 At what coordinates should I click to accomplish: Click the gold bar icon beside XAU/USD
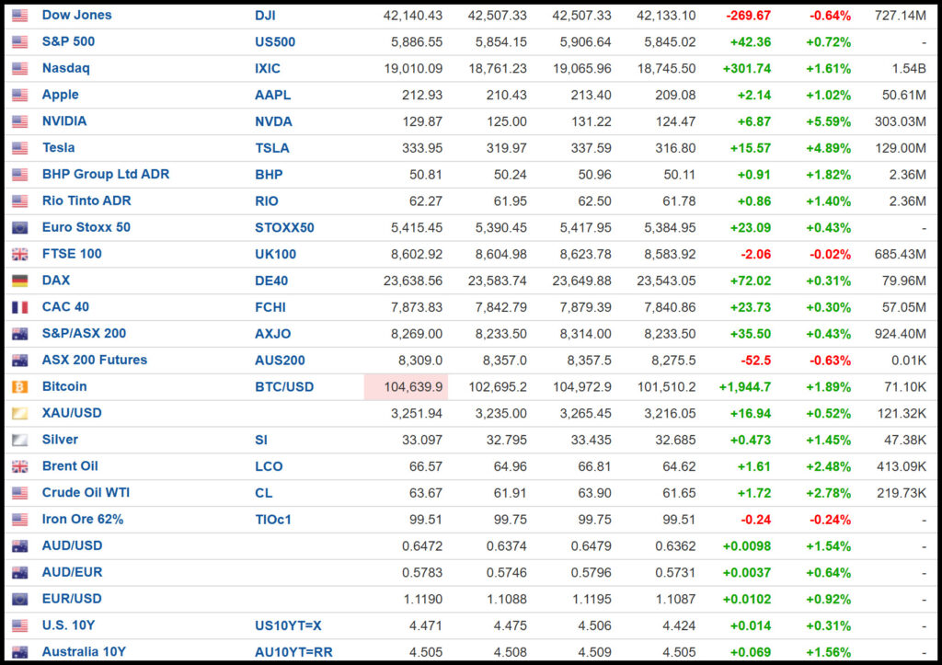[x=20, y=413]
